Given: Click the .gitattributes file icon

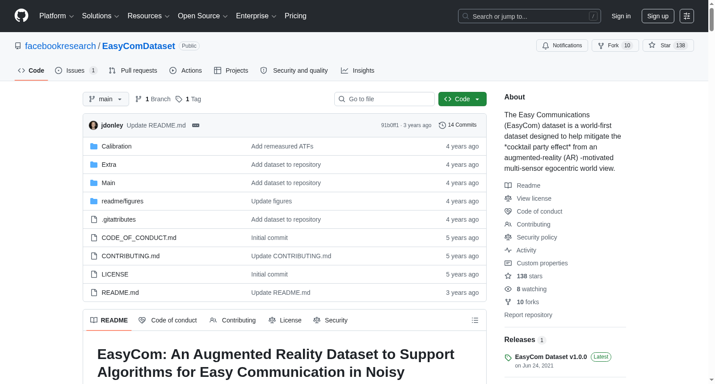Looking at the screenshot, I should coord(94,219).
